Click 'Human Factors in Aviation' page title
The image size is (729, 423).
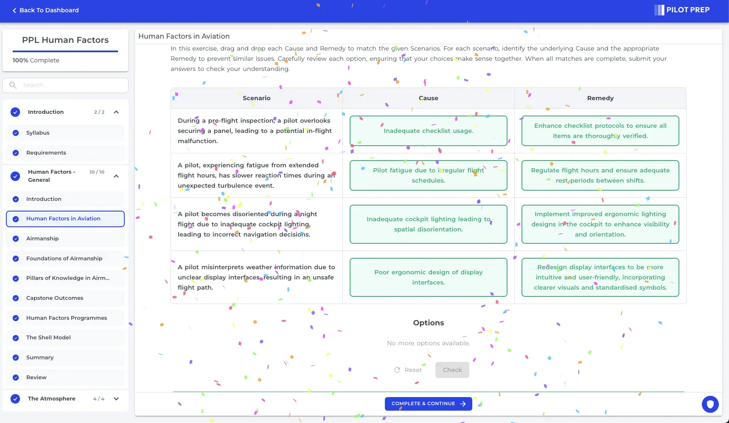(x=184, y=37)
